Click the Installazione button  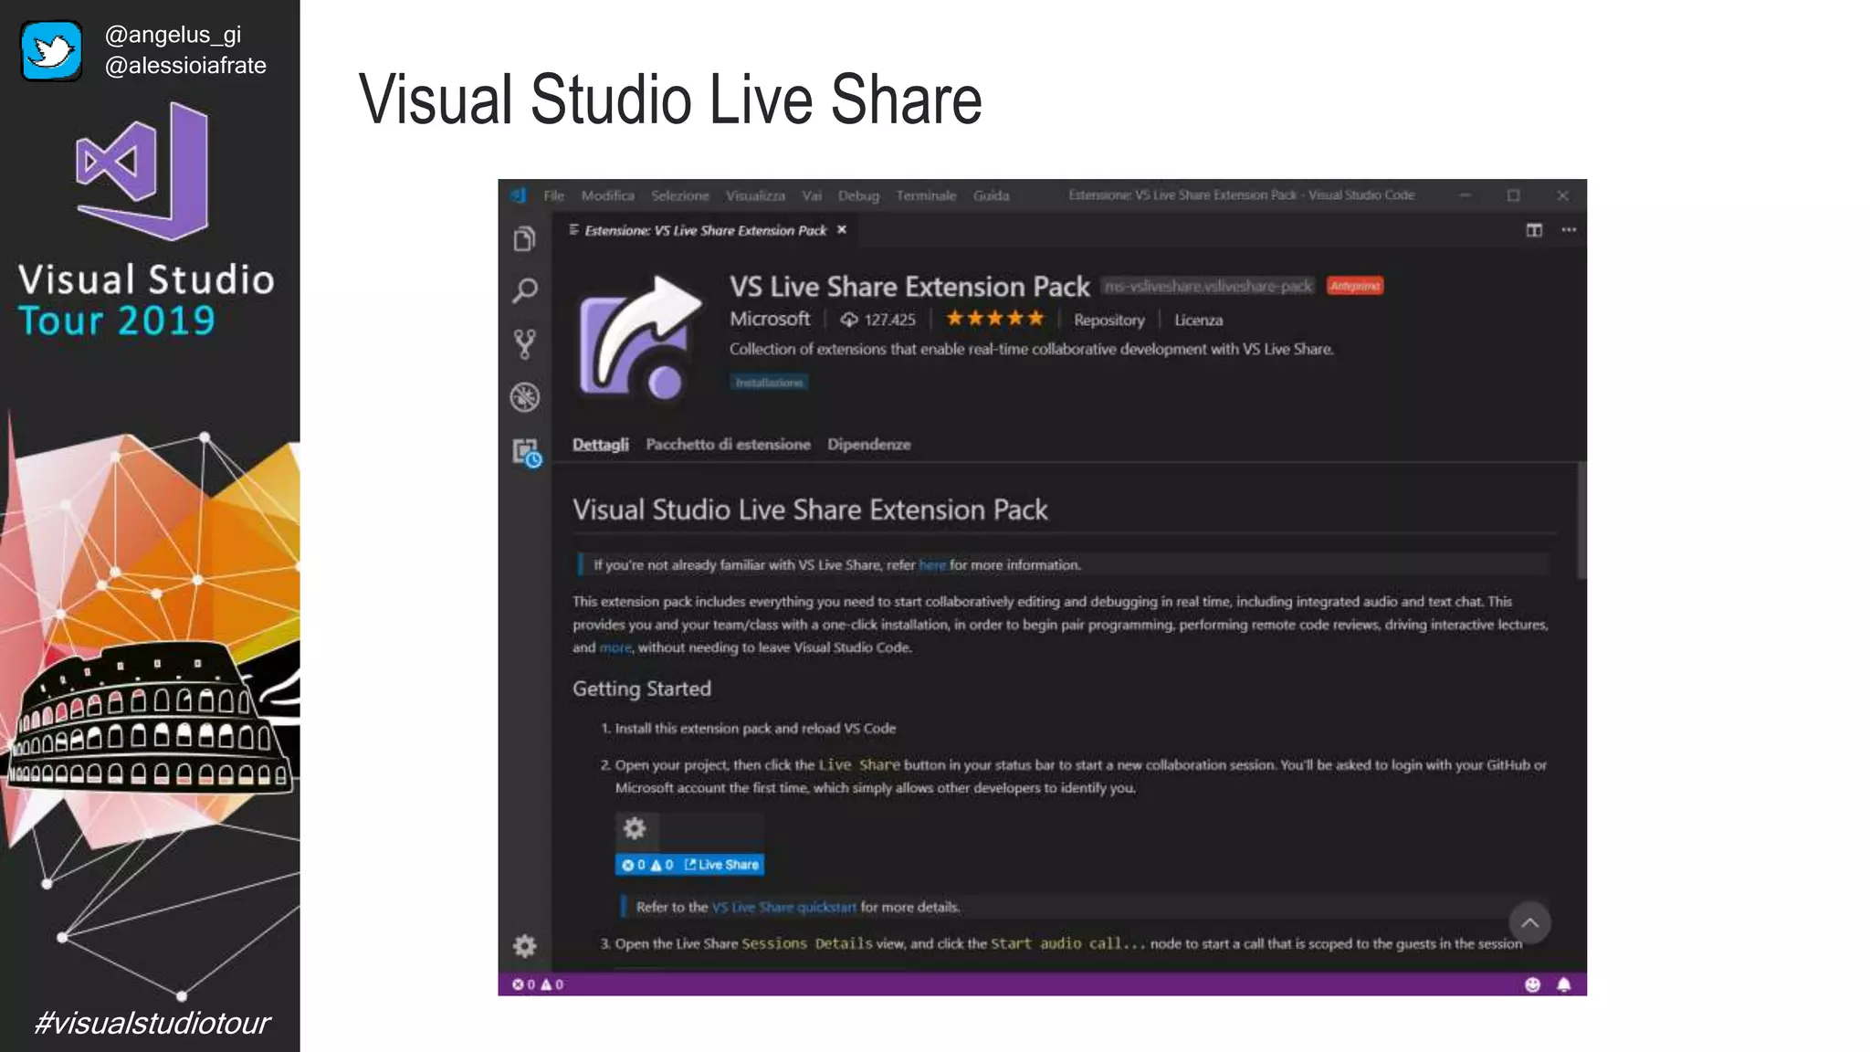click(x=769, y=383)
